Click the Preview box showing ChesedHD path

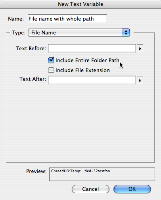click(x=102, y=174)
